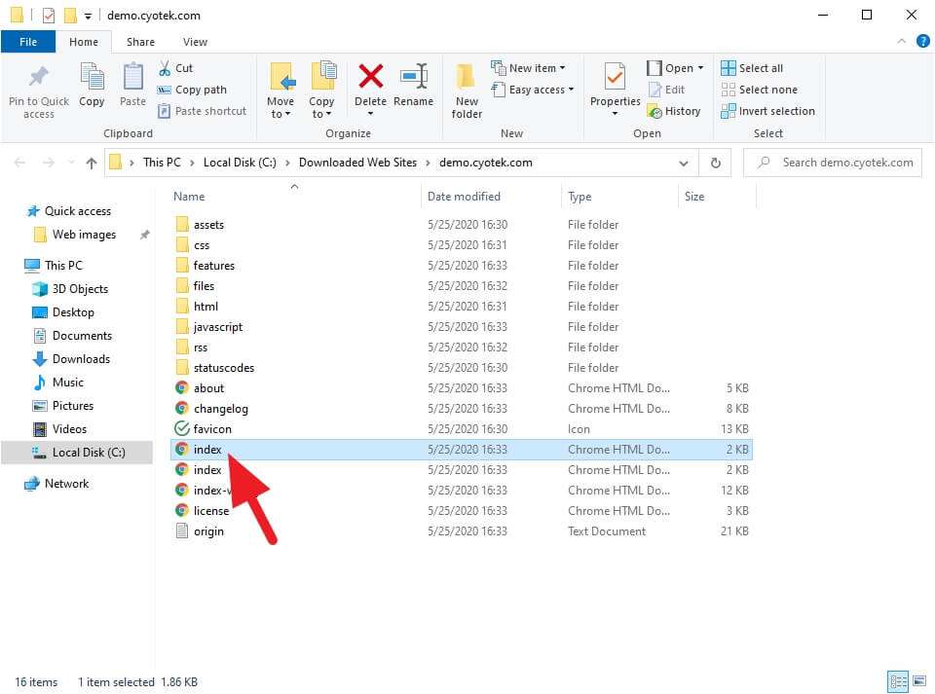Click the Delete icon in the ribbon
The width and height of the screenshot is (935, 694).
click(370, 76)
